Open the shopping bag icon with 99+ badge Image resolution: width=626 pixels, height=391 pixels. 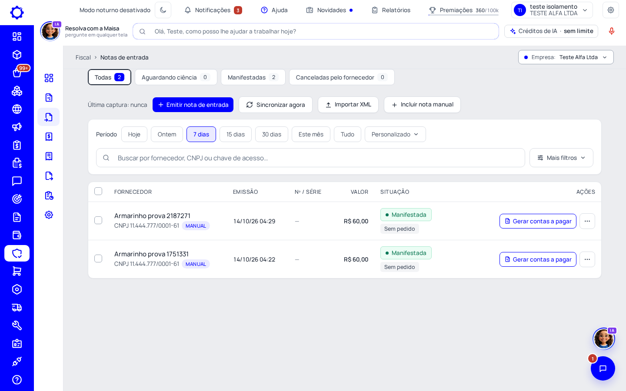(x=17, y=73)
